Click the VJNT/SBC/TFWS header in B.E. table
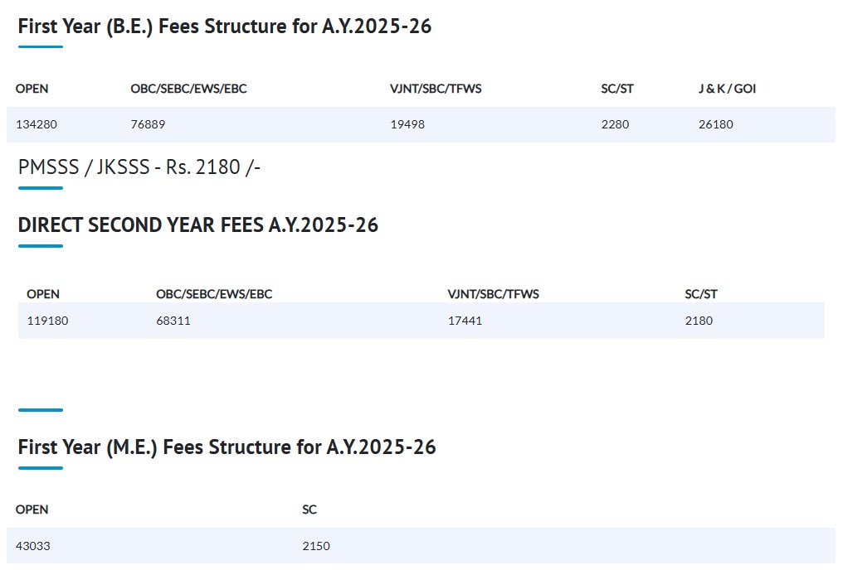 point(436,89)
